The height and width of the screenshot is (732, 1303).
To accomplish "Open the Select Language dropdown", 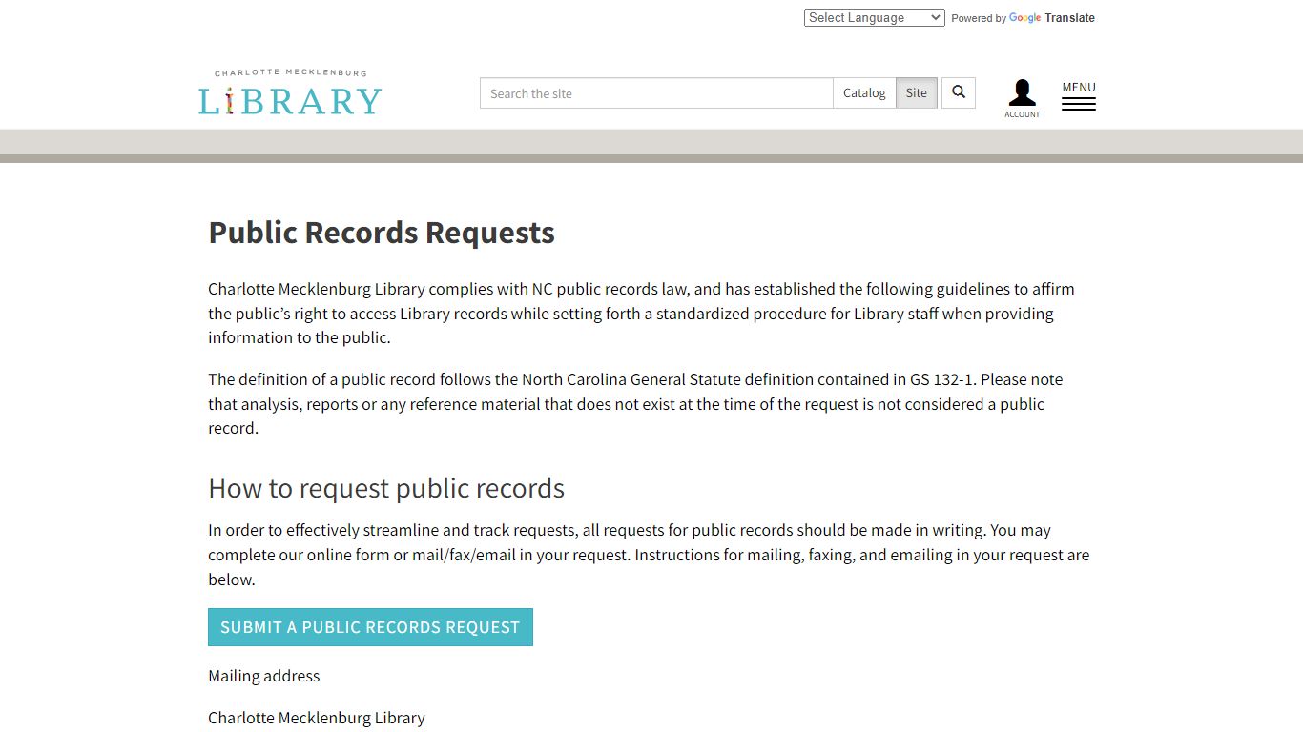I will click(875, 17).
